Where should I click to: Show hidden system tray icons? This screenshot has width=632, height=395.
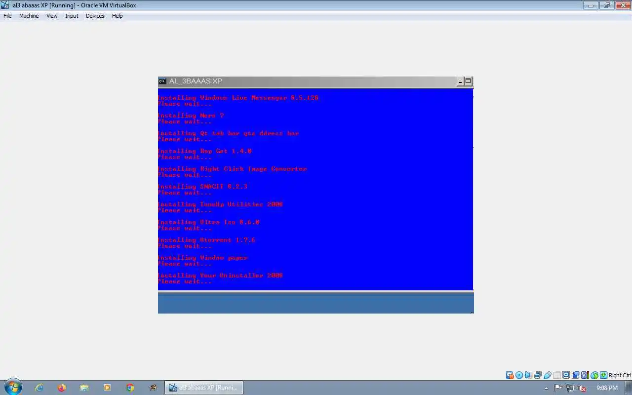pos(546,388)
